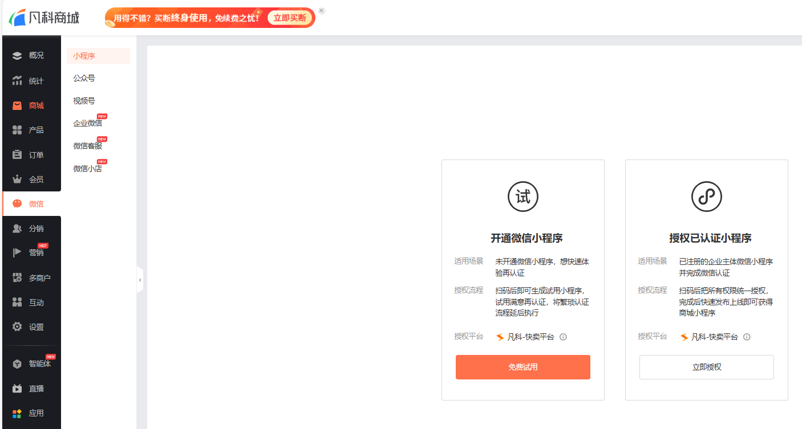The height and width of the screenshot is (429, 802).
Task: Click the 授权已认证小程序 card heading
Action: [x=710, y=238]
